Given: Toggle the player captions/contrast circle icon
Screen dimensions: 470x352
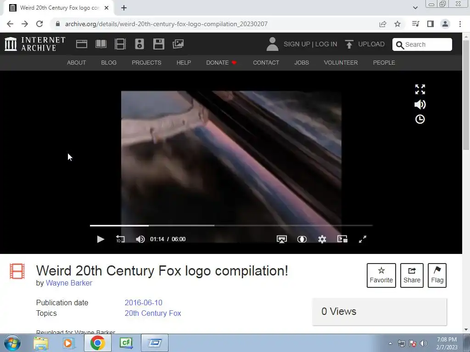Looking at the screenshot, I should [x=302, y=239].
